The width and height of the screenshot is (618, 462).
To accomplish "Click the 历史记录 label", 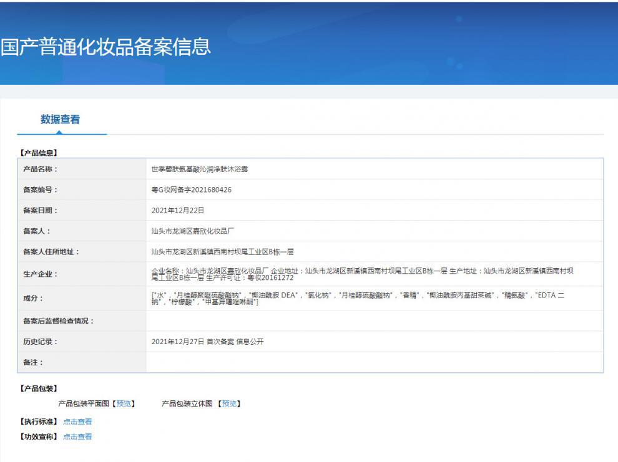I will coord(40,342).
